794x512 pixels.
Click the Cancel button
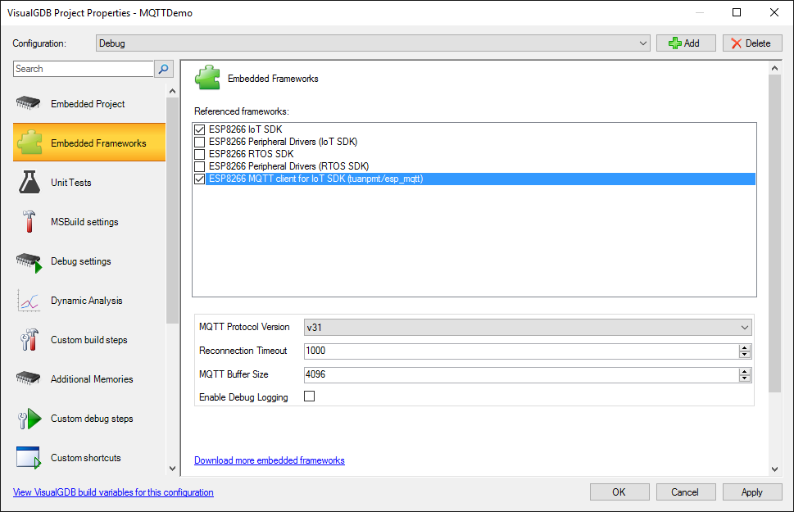click(x=686, y=492)
